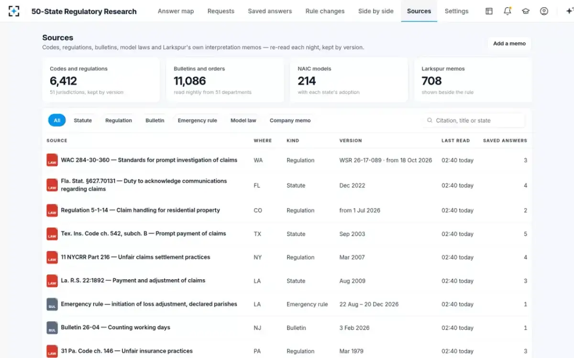Filter sources by Bulletin
The height and width of the screenshot is (358, 574).
tap(155, 120)
